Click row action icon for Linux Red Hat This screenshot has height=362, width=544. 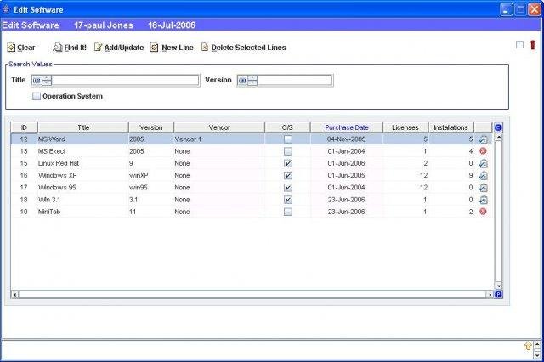[483, 164]
